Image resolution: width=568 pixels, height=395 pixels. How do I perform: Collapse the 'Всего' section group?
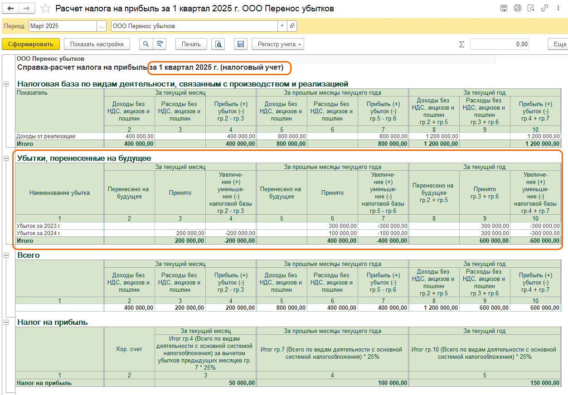click(6, 255)
